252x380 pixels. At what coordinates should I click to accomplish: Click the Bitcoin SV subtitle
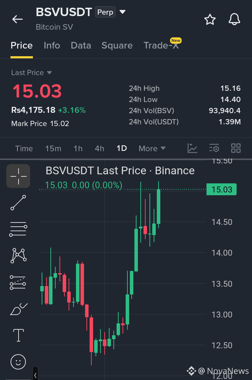pos(54,27)
